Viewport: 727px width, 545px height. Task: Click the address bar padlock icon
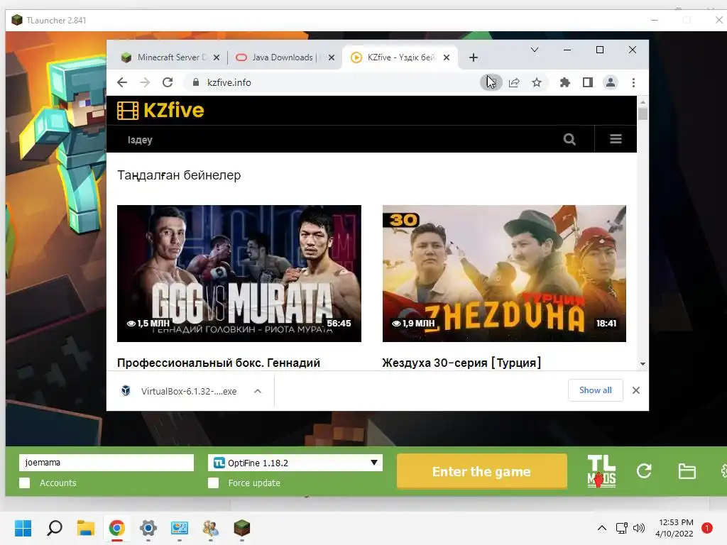[x=196, y=82]
